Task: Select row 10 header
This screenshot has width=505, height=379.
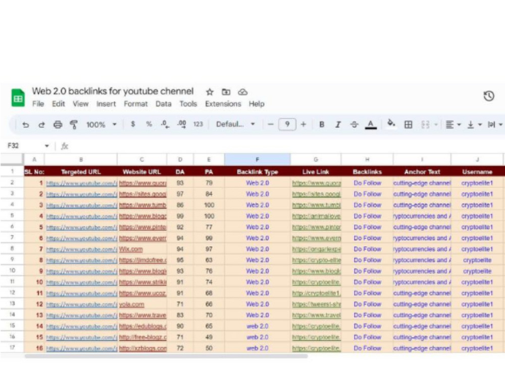Action: (12, 271)
